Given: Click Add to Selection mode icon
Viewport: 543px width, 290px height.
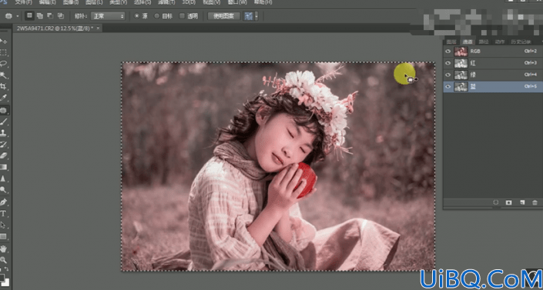Looking at the screenshot, I should (x=40, y=16).
